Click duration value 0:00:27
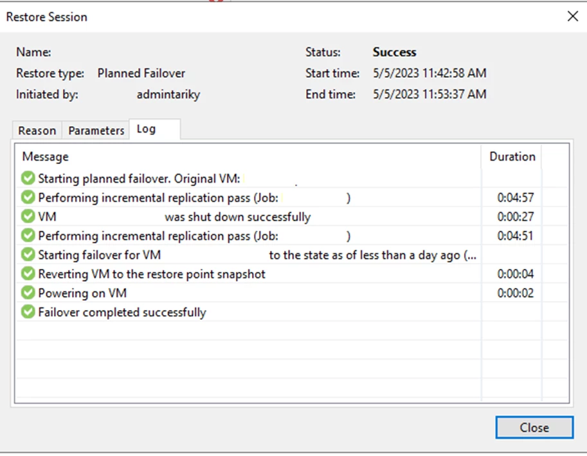Viewport: 587px width, 456px height. (516, 217)
